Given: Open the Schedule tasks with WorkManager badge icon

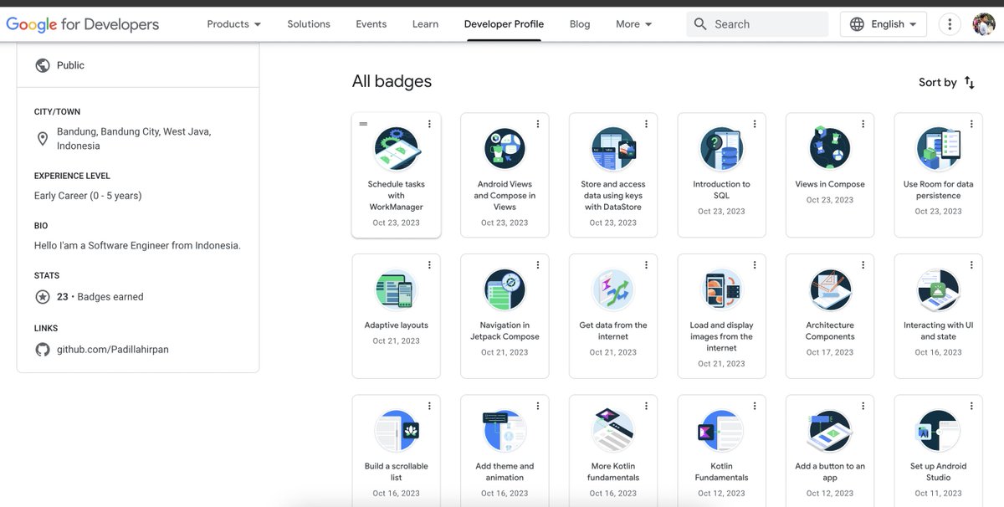Looking at the screenshot, I should tap(397, 149).
